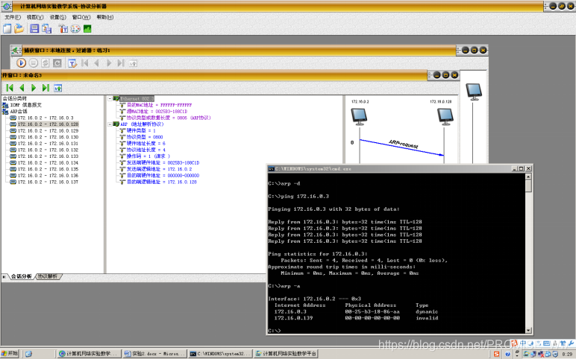Screen dimensions: 576x359
Task: Step forward with green next arrow
Action: 34,88
